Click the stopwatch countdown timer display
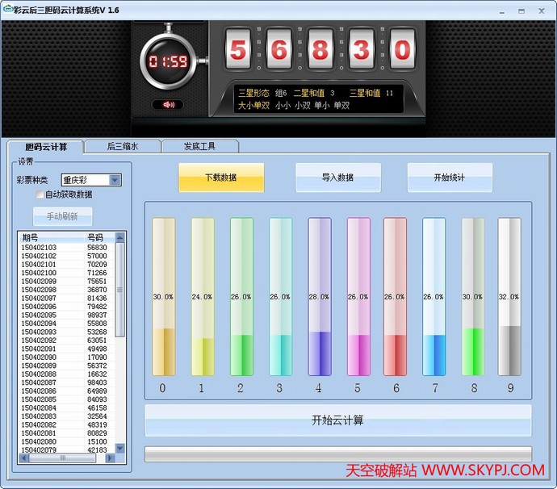Viewport: 557px width, 489px height. pos(168,61)
